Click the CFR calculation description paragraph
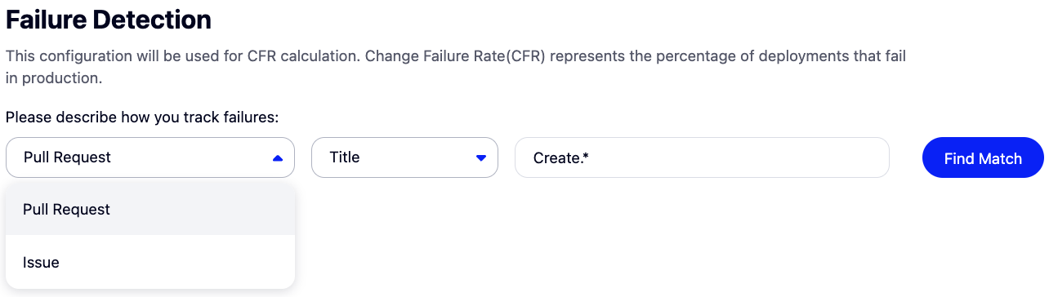The width and height of the screenshot is (1049, 297). click(x=456, y=68)
